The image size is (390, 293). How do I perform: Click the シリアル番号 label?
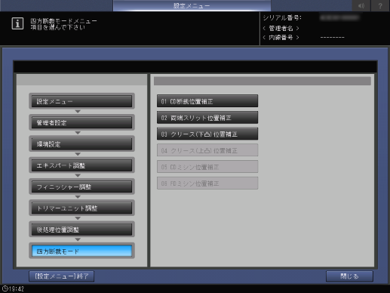282,18
